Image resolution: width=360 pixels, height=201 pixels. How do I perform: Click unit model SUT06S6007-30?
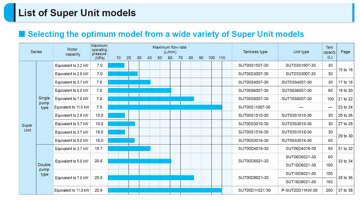(x=296, y=90)
